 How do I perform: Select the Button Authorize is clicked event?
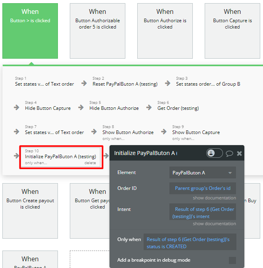pos(165,31)
